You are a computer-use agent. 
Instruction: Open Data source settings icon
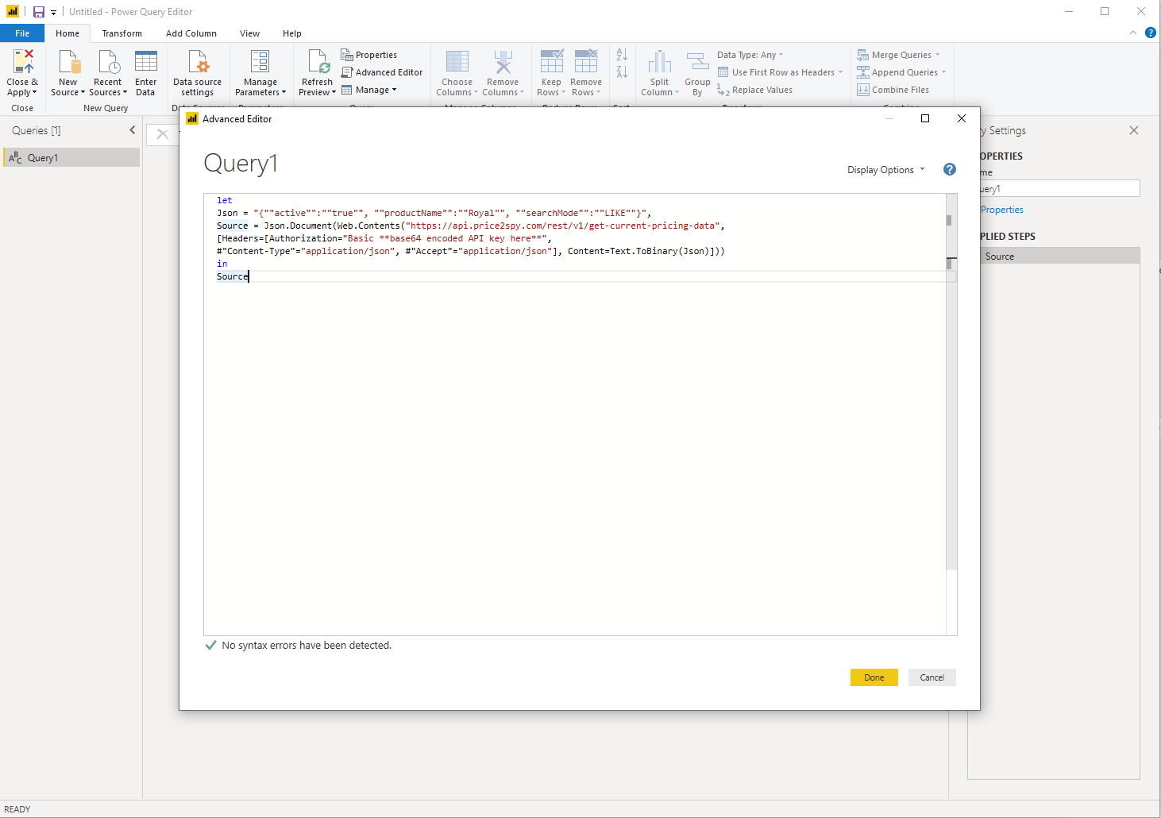click(x=198, y=62)
